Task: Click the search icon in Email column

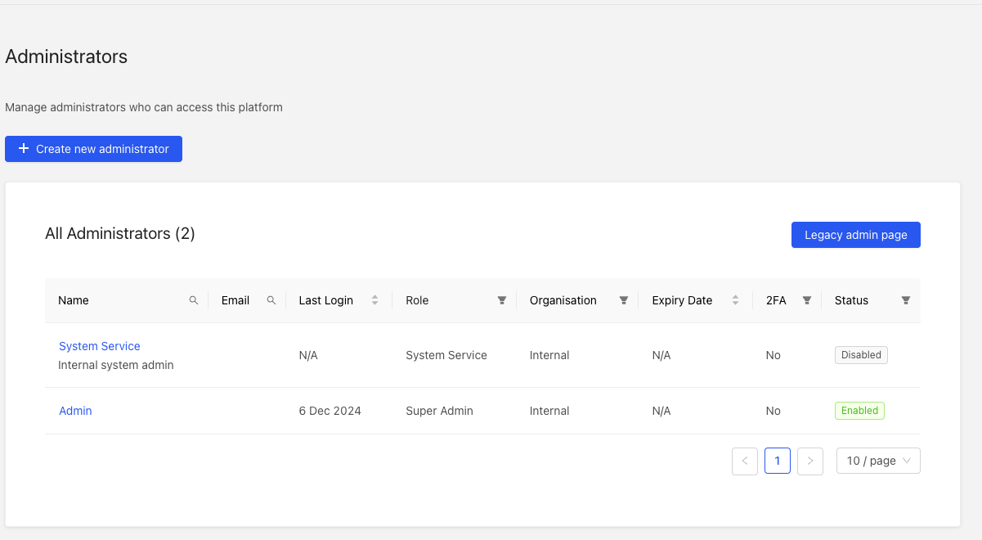Action: (271, 300)
